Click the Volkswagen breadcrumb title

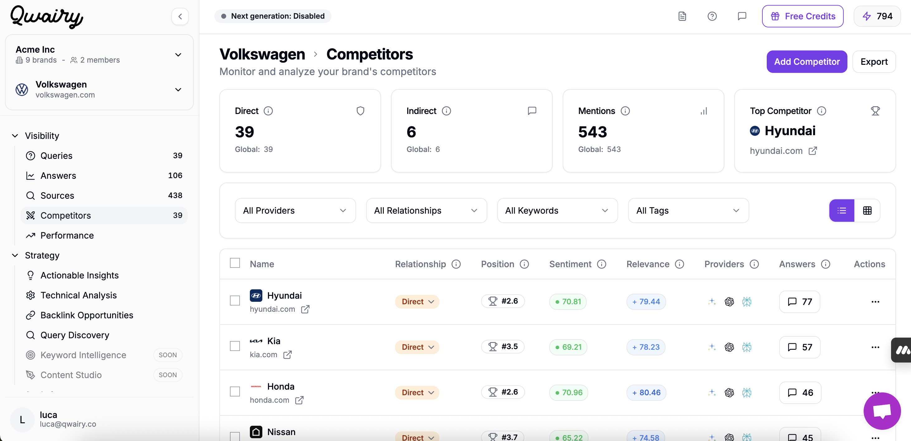tap(262, 55)
